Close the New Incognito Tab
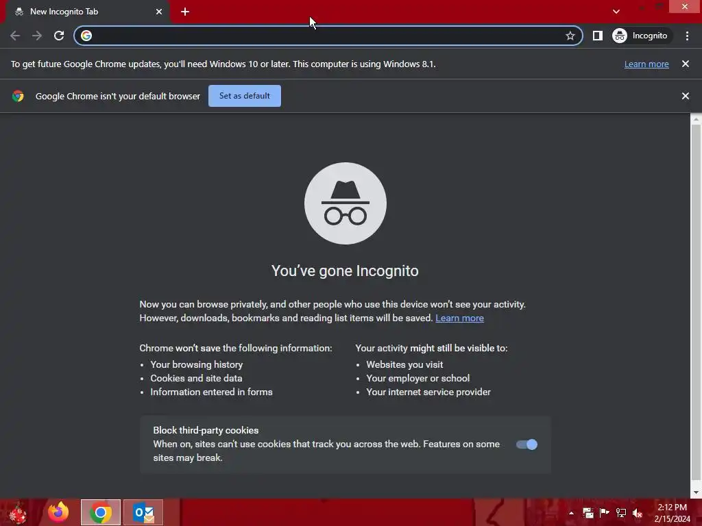 (159, 12)
